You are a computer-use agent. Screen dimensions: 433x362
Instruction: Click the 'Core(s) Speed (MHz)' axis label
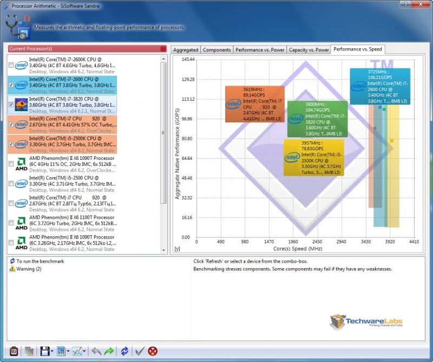pos(298,249)
